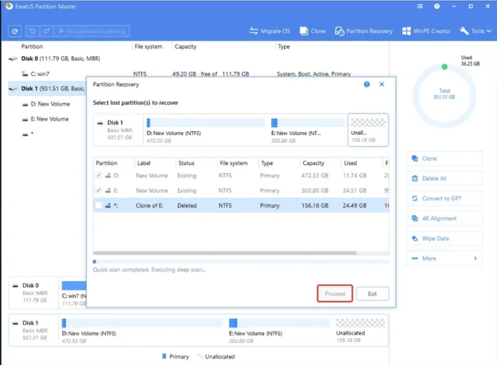This screenshot has height=365, width=497.
Task: Open the list menu icon in title bar
Action: (420, 6)
